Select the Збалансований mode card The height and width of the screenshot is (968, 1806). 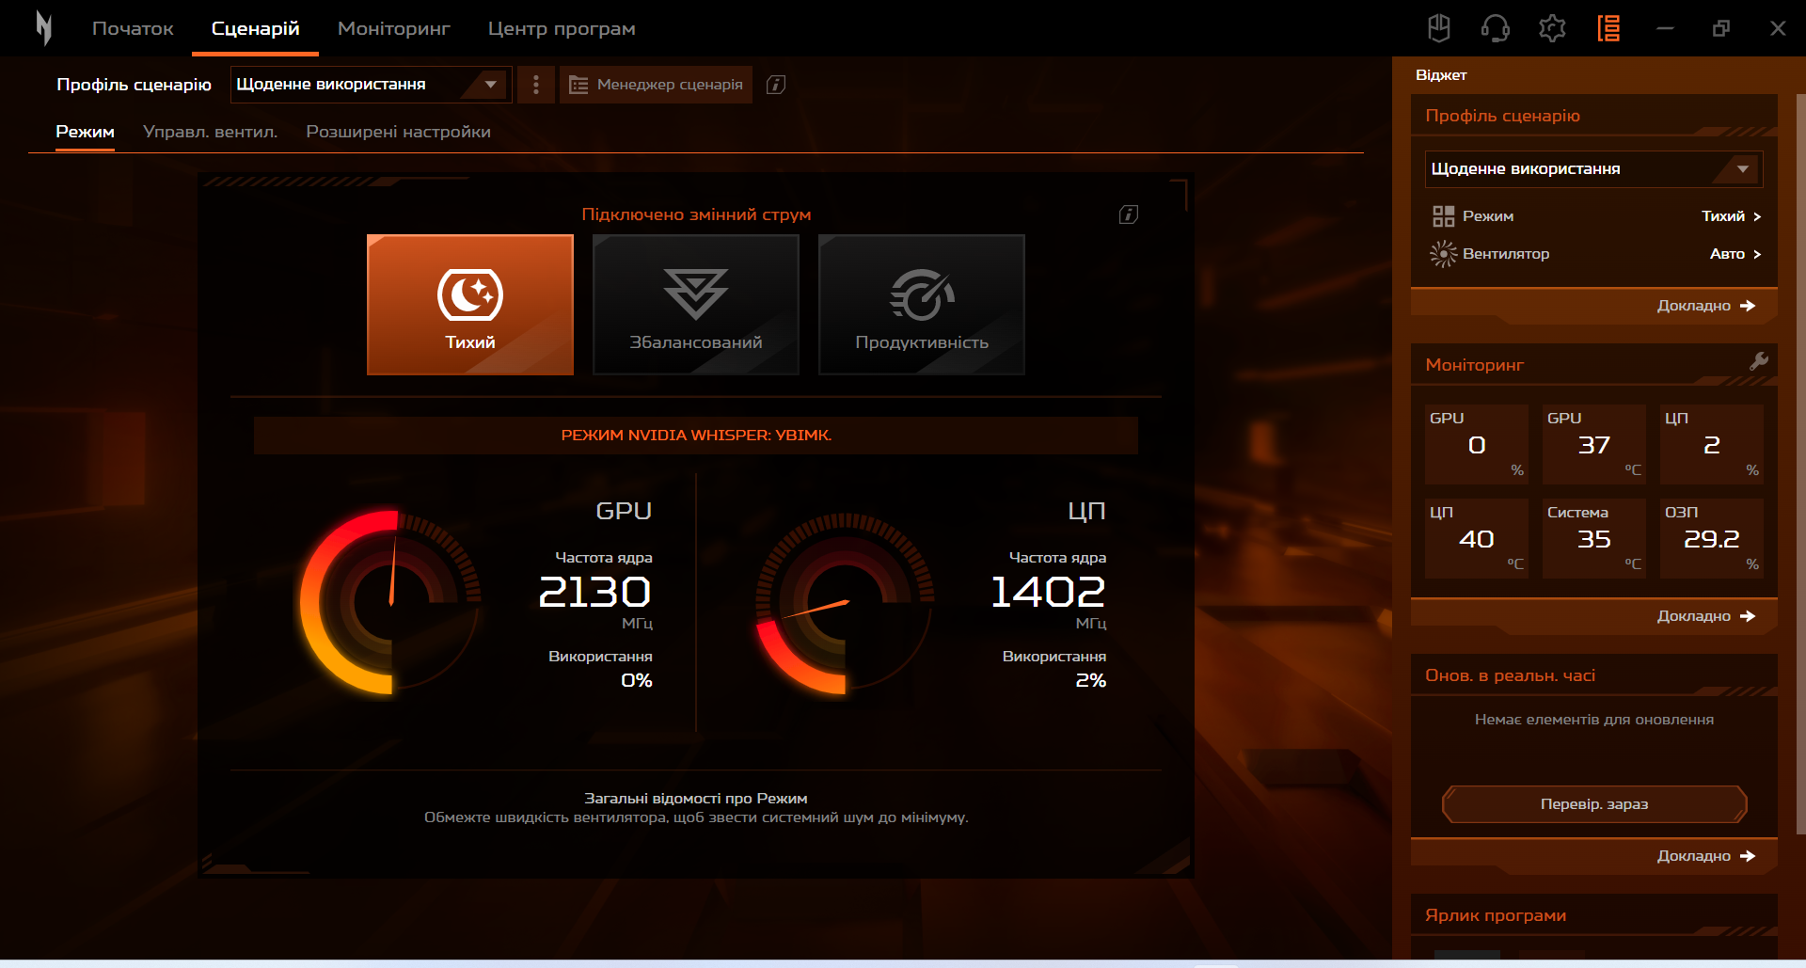click(696, 305)
